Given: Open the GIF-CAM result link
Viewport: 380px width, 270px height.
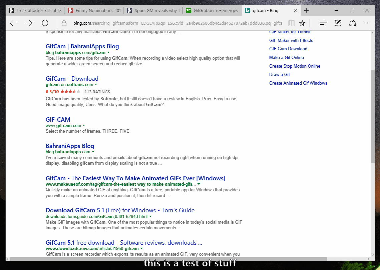Looking at the screenshot, I should (x=58, y=119).
